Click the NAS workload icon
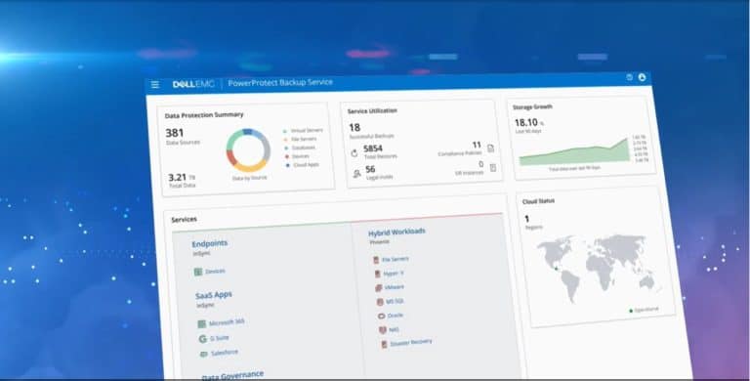 pos(382,330)
